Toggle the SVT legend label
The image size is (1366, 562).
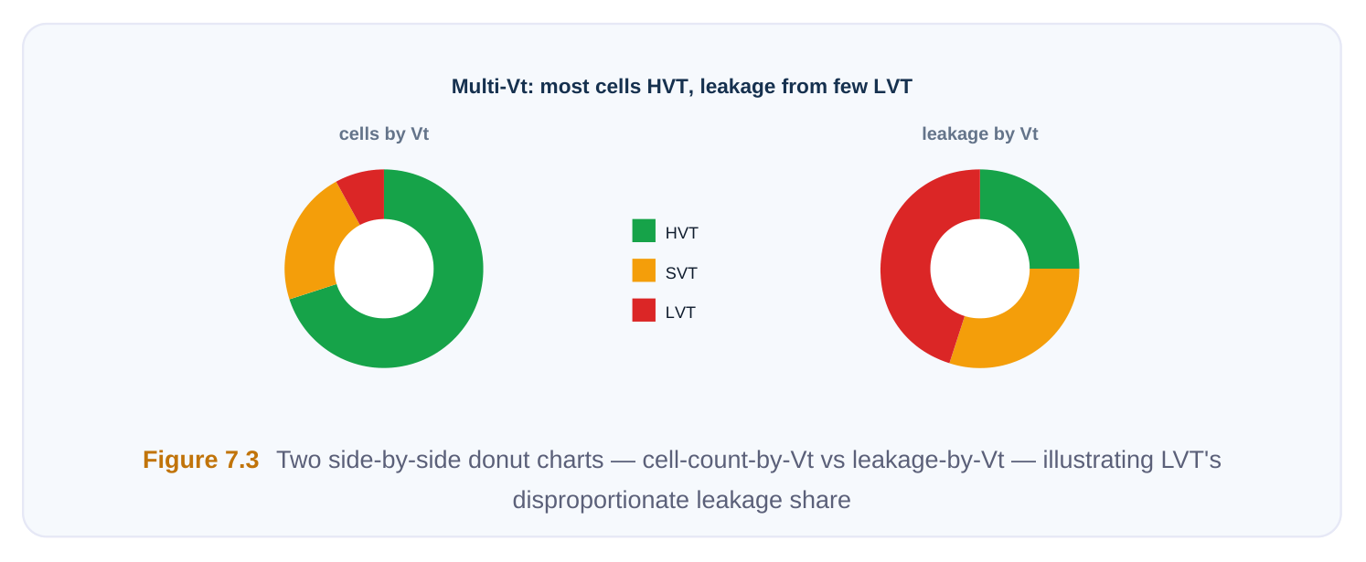click(x=681, y=273)
